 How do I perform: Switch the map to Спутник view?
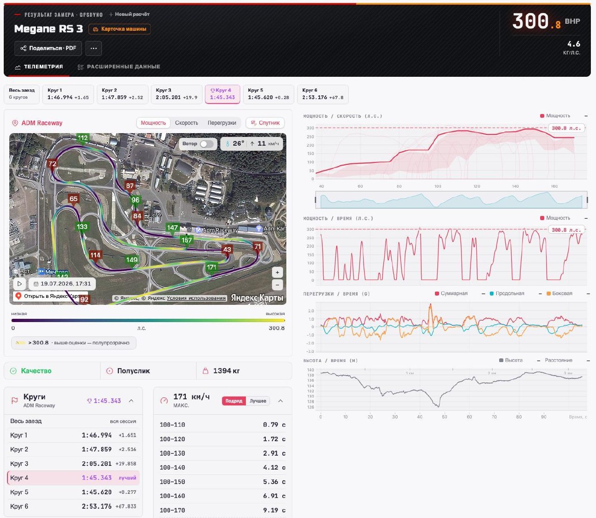pos(265,123)
